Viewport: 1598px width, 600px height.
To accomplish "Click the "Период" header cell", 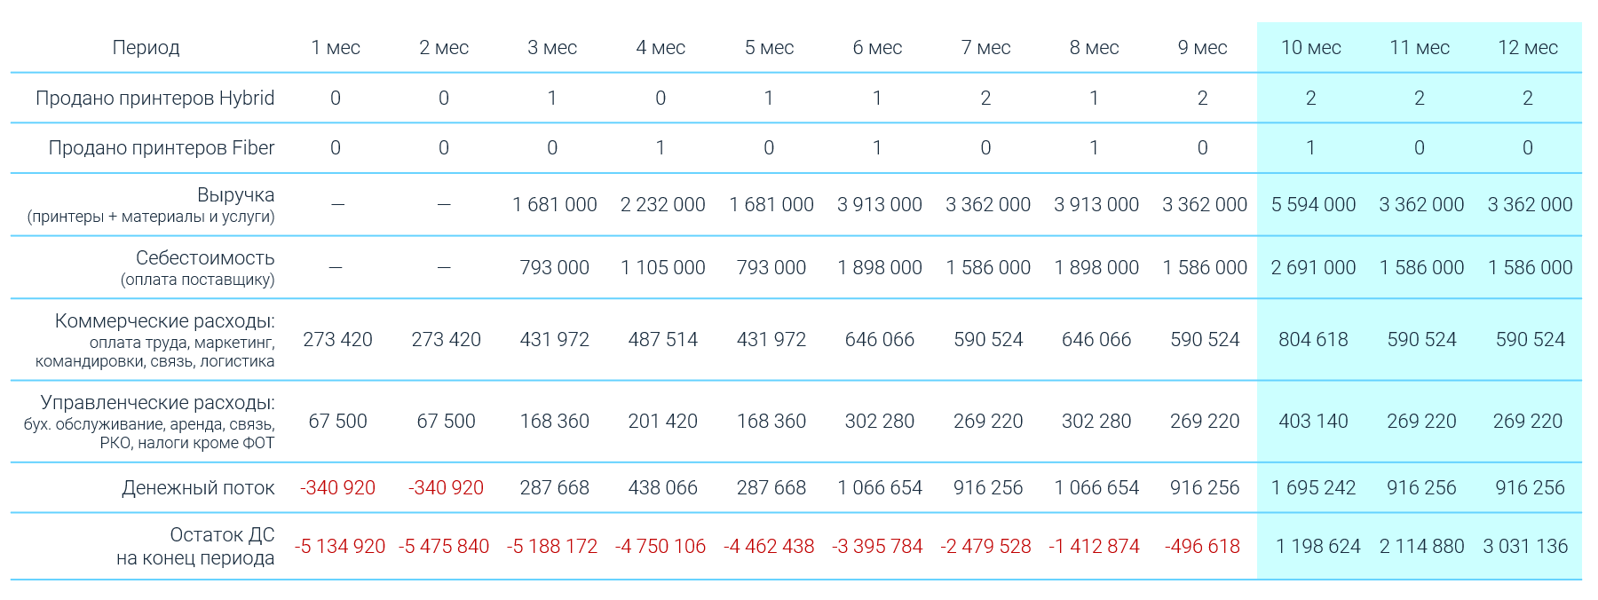I will (146, 48).
